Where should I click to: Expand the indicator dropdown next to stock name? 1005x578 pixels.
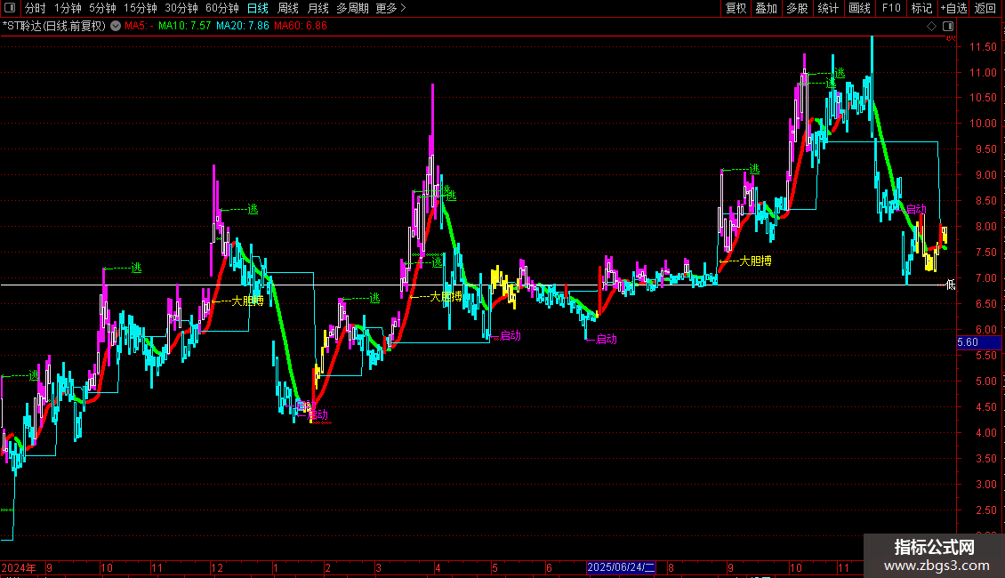coord(116,26)
